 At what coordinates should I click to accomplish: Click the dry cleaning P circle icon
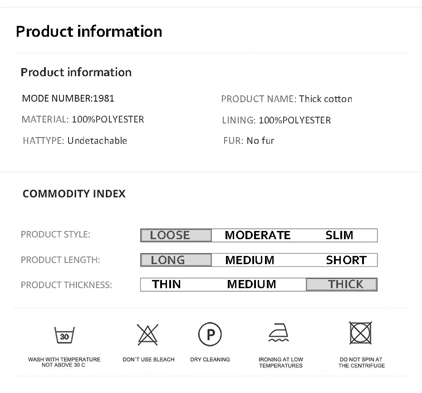[210, 335]
